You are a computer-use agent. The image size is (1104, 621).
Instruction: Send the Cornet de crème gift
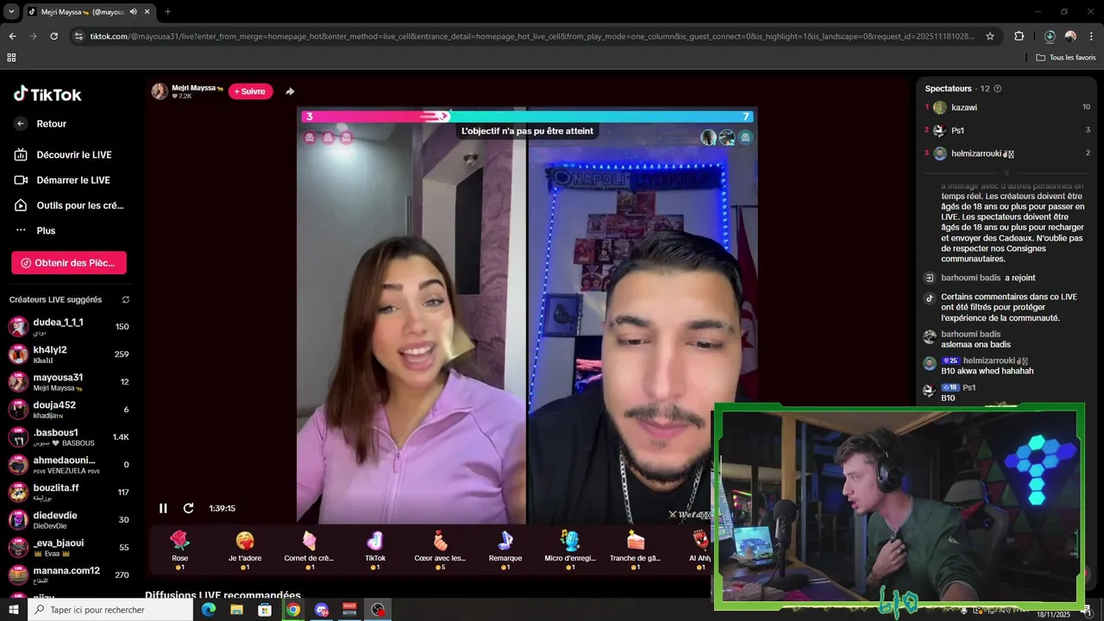pos(309,549)
